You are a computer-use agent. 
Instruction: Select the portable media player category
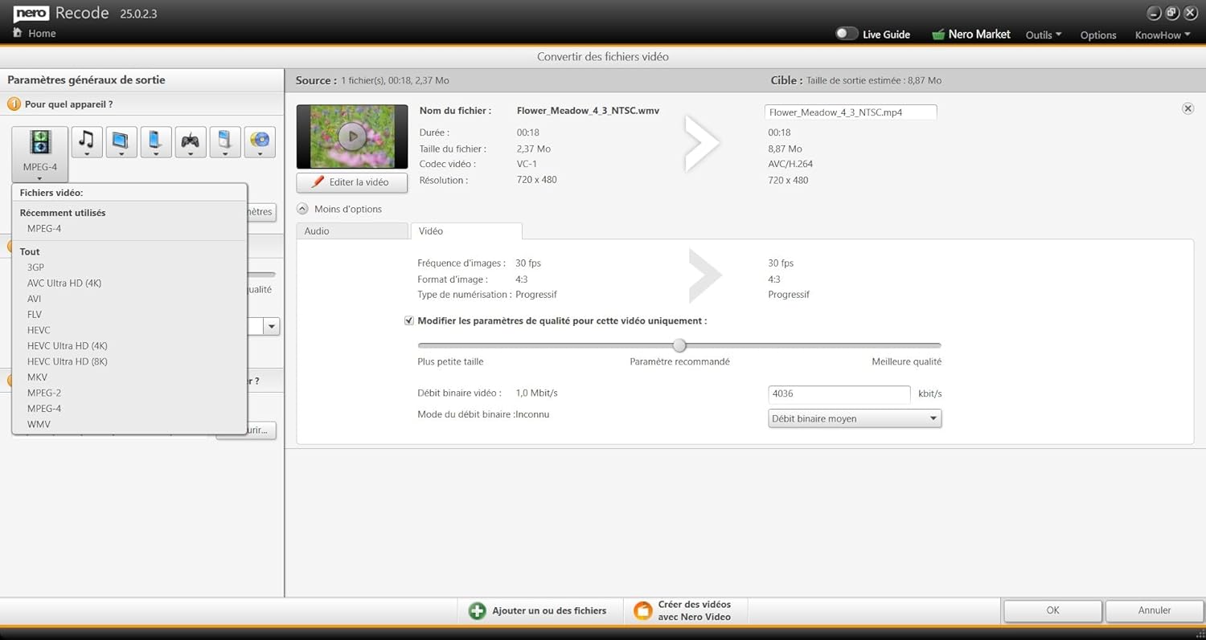(224, 141)
